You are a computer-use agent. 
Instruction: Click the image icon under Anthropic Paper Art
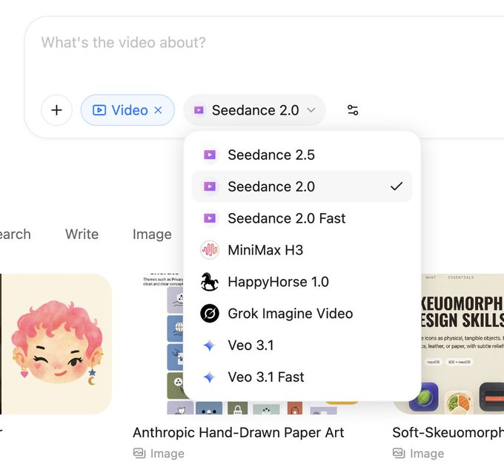[x=139, y=453]
